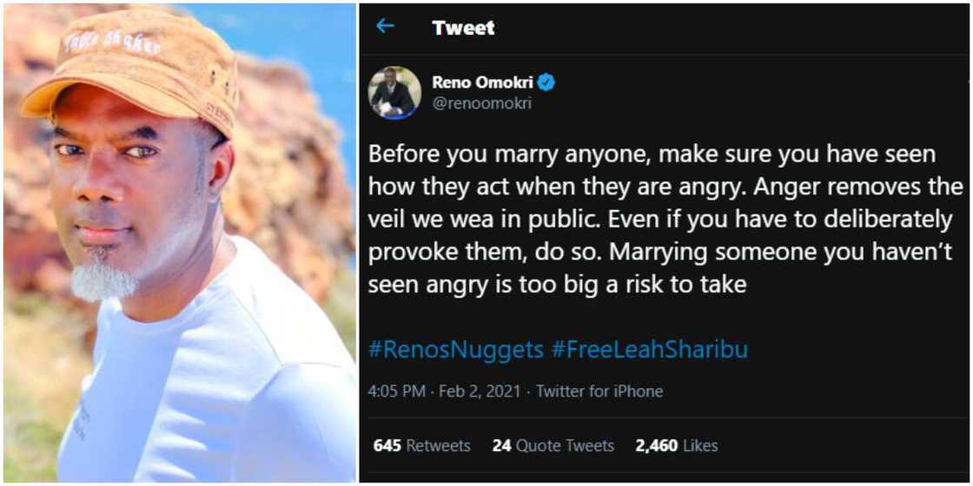Open Reno Omokri's profile avatar

coord(394,92)
